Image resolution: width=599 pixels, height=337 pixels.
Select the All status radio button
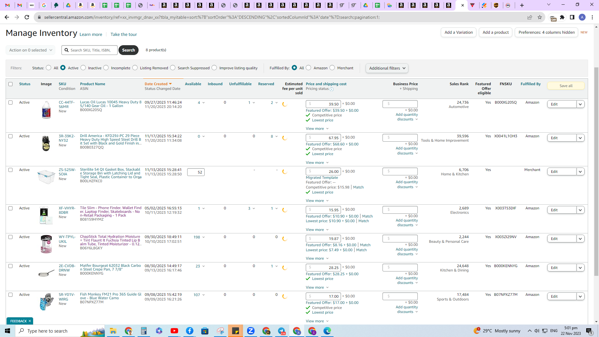(x=49, y=68)
